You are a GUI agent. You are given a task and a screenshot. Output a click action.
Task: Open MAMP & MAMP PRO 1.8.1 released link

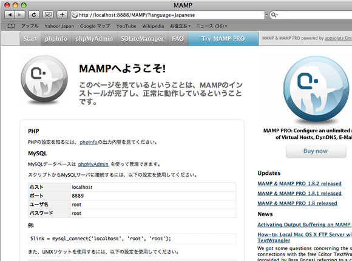point(299,194)
